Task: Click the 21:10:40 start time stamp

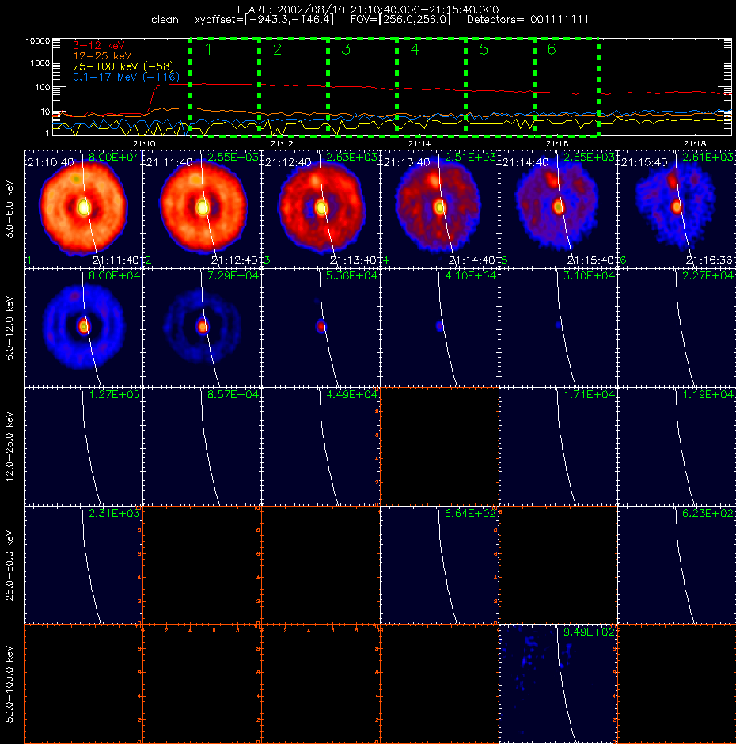Action: pyautogui.click(x=51, y=162)
